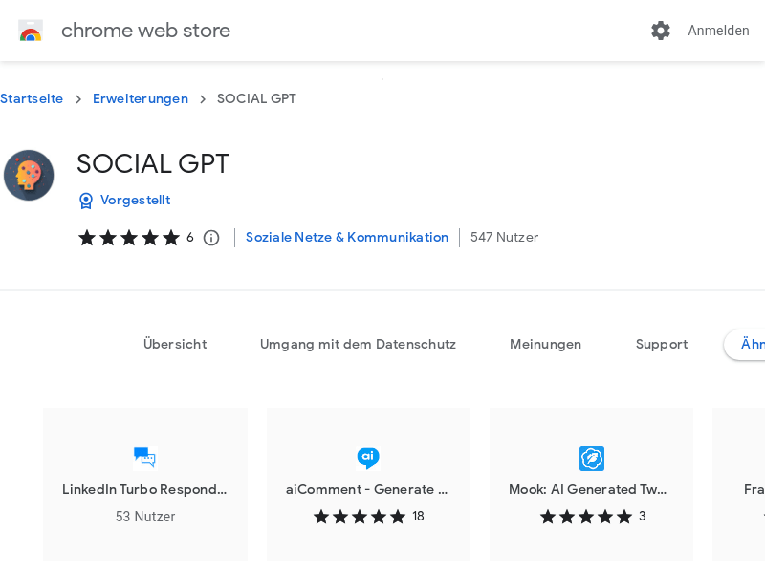The height and width of the screenshot is (573, 765).
Task: Click the 53 Nutzer text
Action: [145, 517]
